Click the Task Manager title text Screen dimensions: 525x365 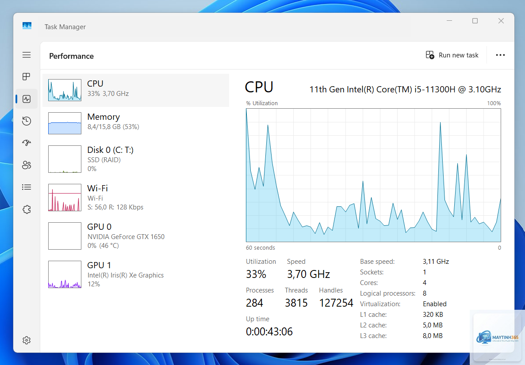tap(65, 27)
